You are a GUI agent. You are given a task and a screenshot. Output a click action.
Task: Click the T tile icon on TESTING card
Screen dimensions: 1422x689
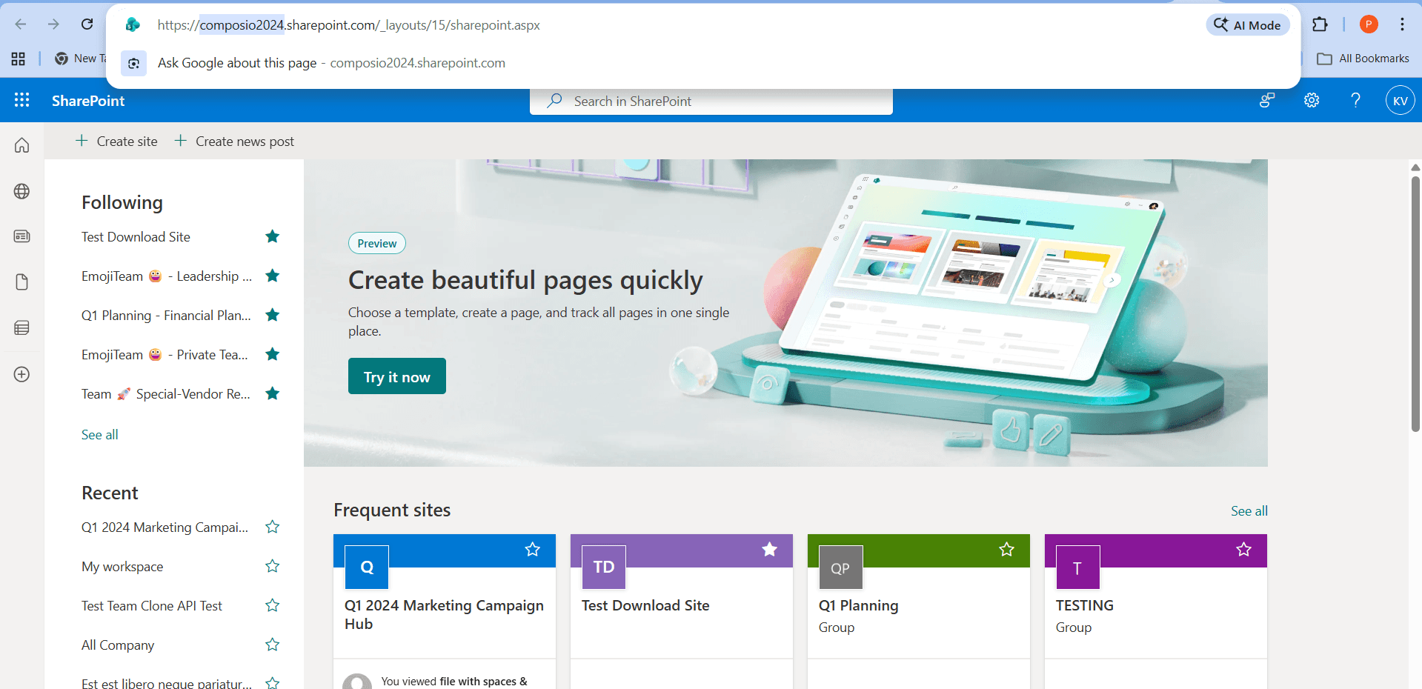click(x=1077, y=567)
